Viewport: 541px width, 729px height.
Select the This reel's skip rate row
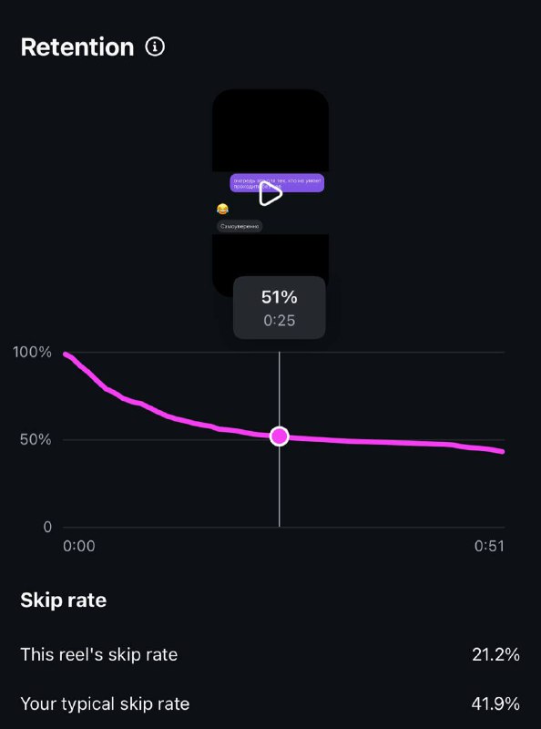270,654
